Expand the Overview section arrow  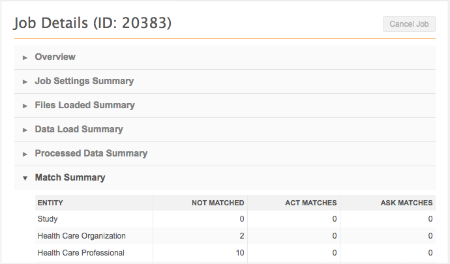pyautogui.click(x=25, y=57)
